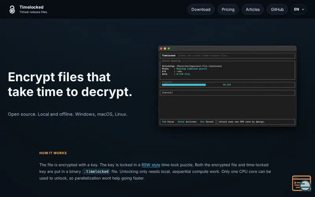Click the 'Enter Activate' hint in the terminal footer

click(x=187, y=122)
